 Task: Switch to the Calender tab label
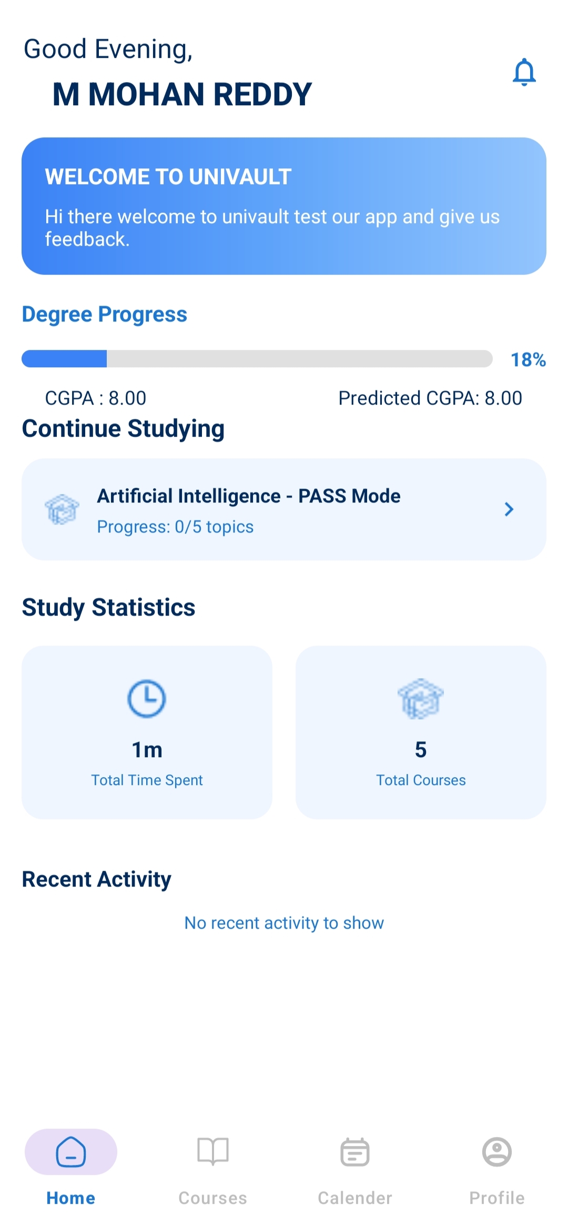click(355, 1198)
